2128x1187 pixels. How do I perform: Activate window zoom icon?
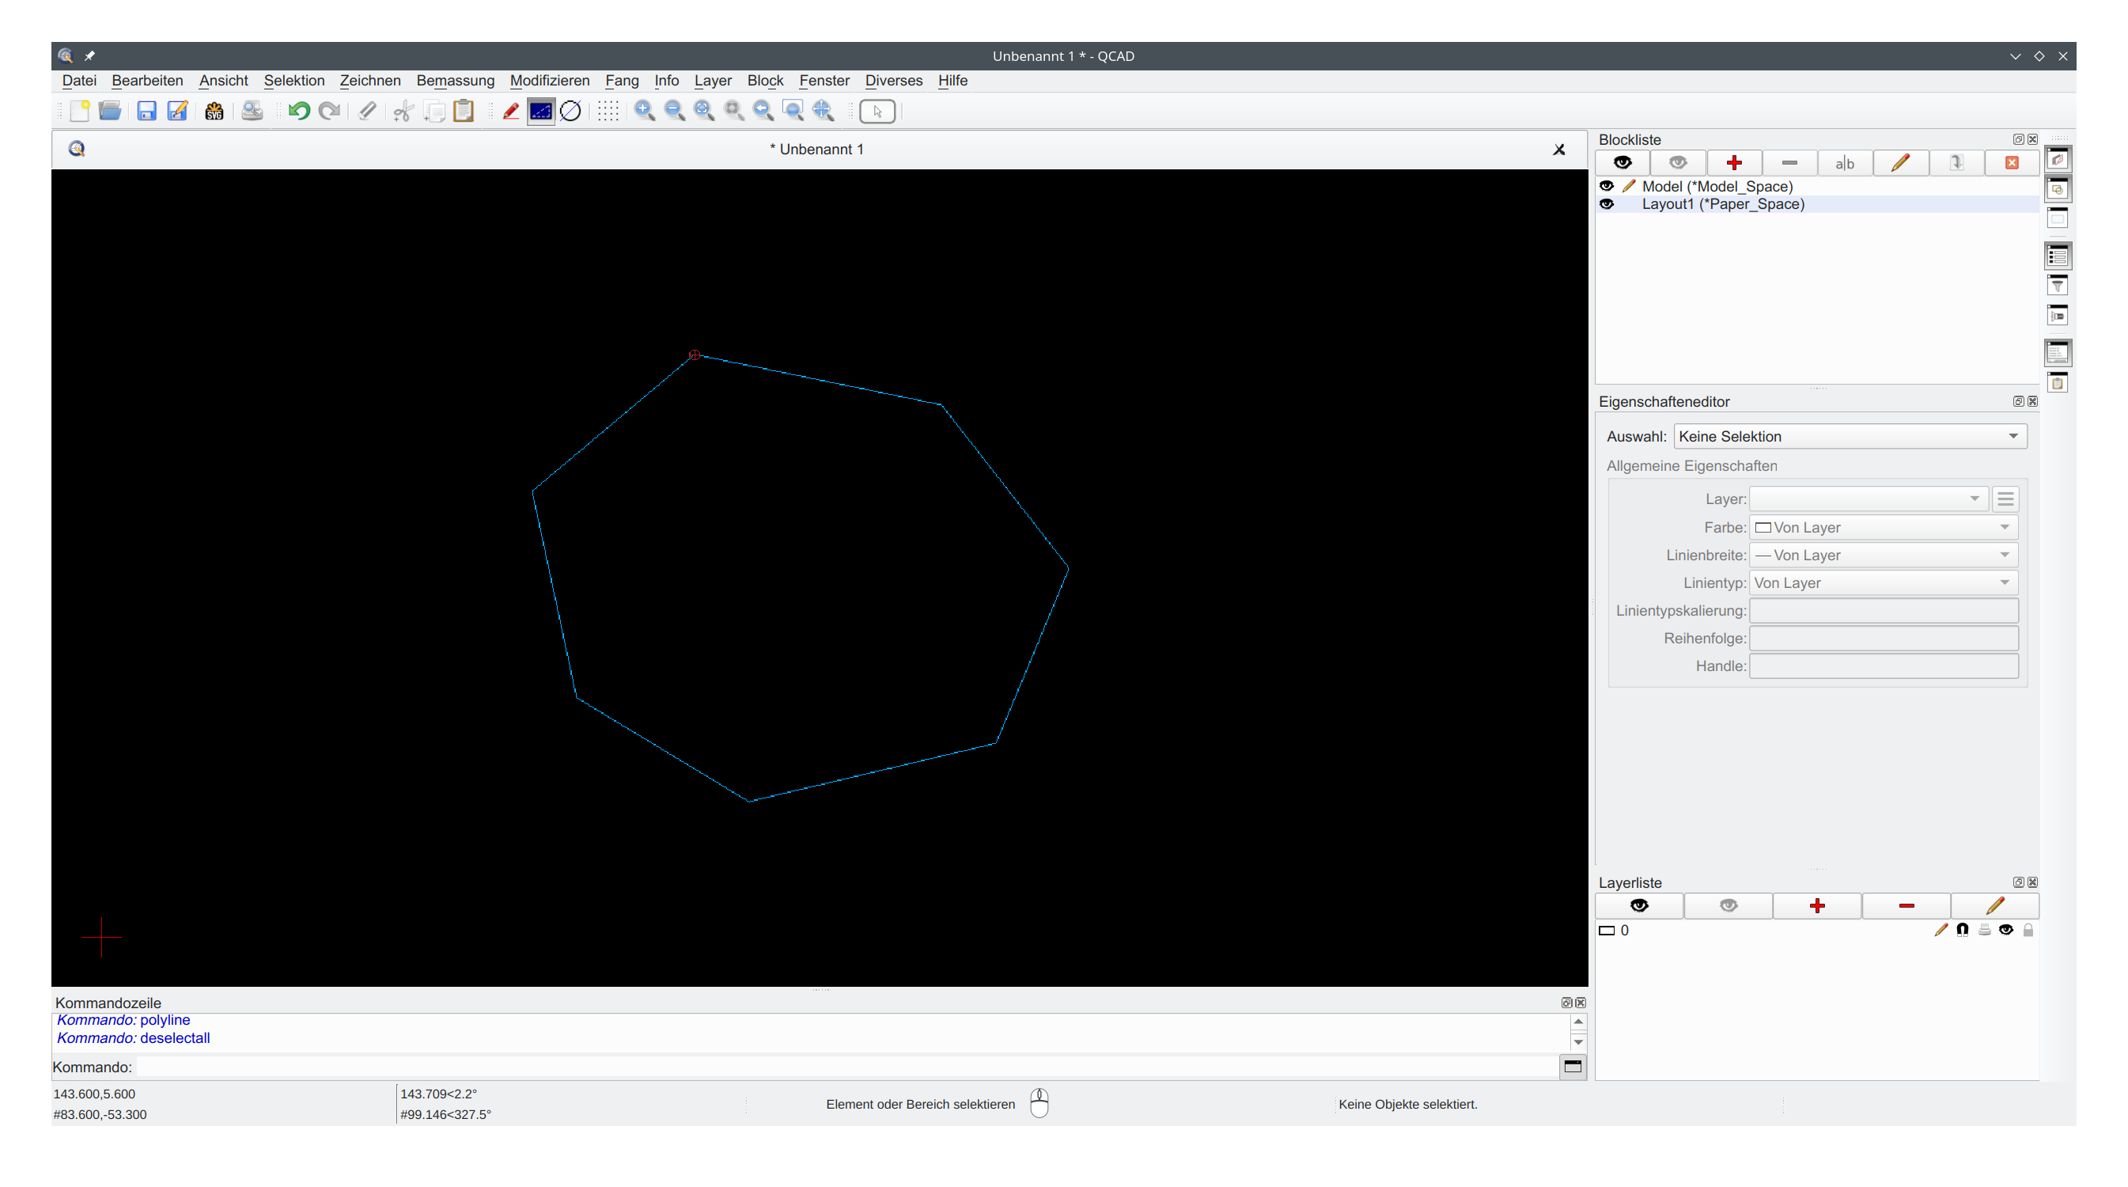(x=793, y=111)
